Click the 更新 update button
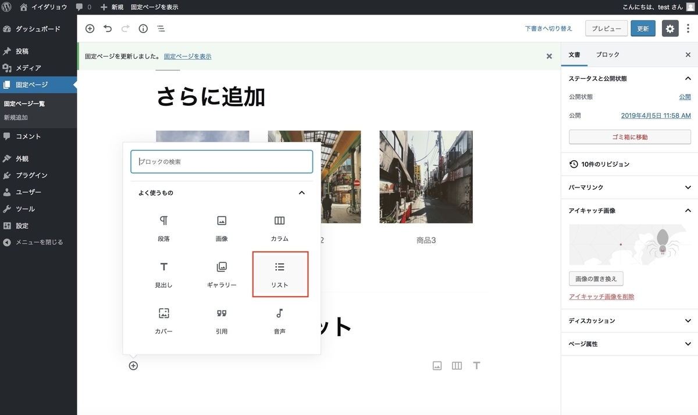The height and width of the screenshot is (415, 698). pyautogui.click(x=643, y=28)
